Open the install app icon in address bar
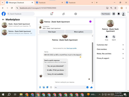This screenshot has width=129, height=97. click(x=107, y=8)
